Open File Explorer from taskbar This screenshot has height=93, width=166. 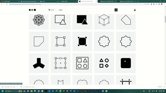click(x=31, y=91)
